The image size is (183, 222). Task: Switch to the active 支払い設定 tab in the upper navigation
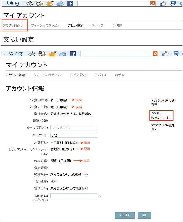tap(75, 25)
